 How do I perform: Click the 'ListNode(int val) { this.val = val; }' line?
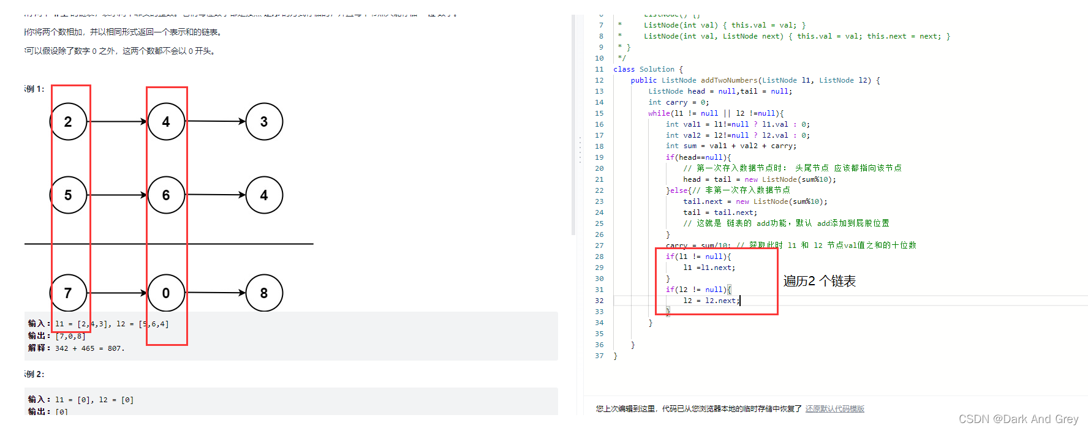click(725, 25)
